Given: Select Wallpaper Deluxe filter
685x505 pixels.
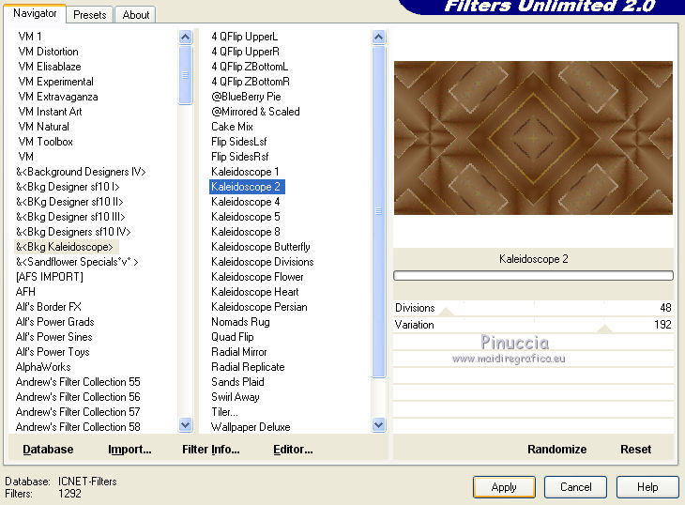Looking at the screenshot, I should click(251, 427).
